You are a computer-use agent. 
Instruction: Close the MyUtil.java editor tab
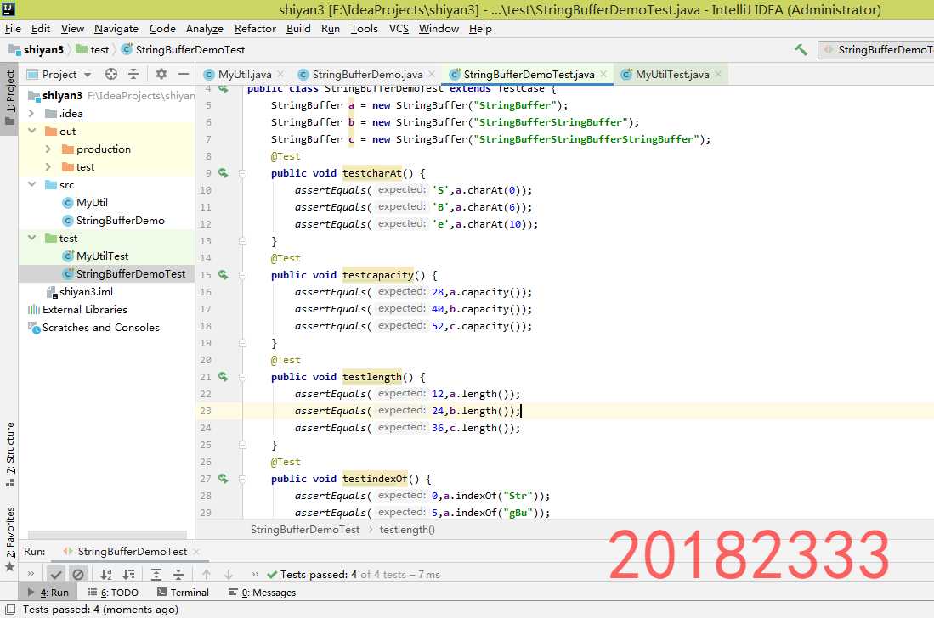click(x=280, y=74)
